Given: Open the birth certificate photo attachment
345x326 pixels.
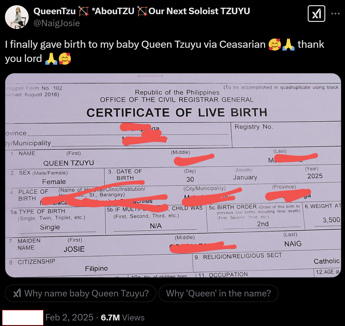Looking at the screenshot, I should coord(173,175).
